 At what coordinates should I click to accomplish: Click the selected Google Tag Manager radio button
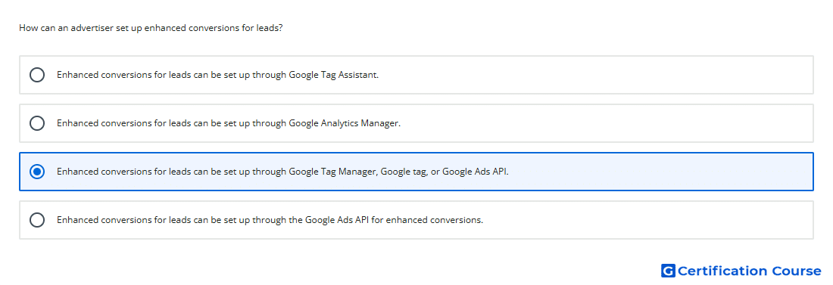37,172
